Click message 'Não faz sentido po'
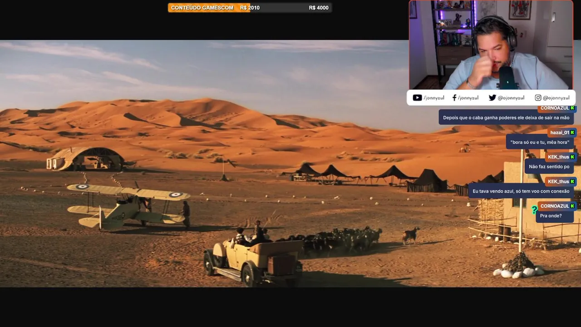Image resolution: width=581 pixels, height=327 pixels. pyautogui.click(x=549, y=167)
